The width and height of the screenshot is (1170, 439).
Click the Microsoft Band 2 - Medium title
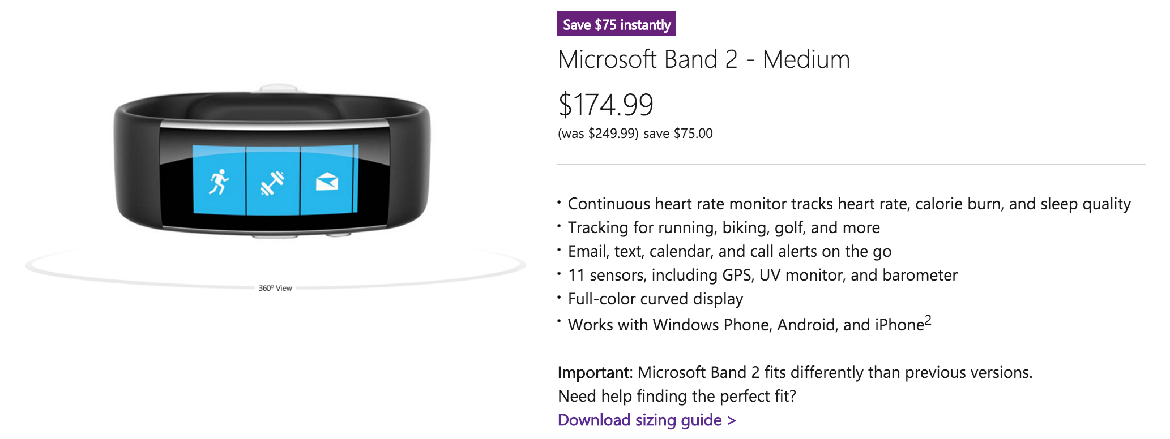tap(704, 59)
